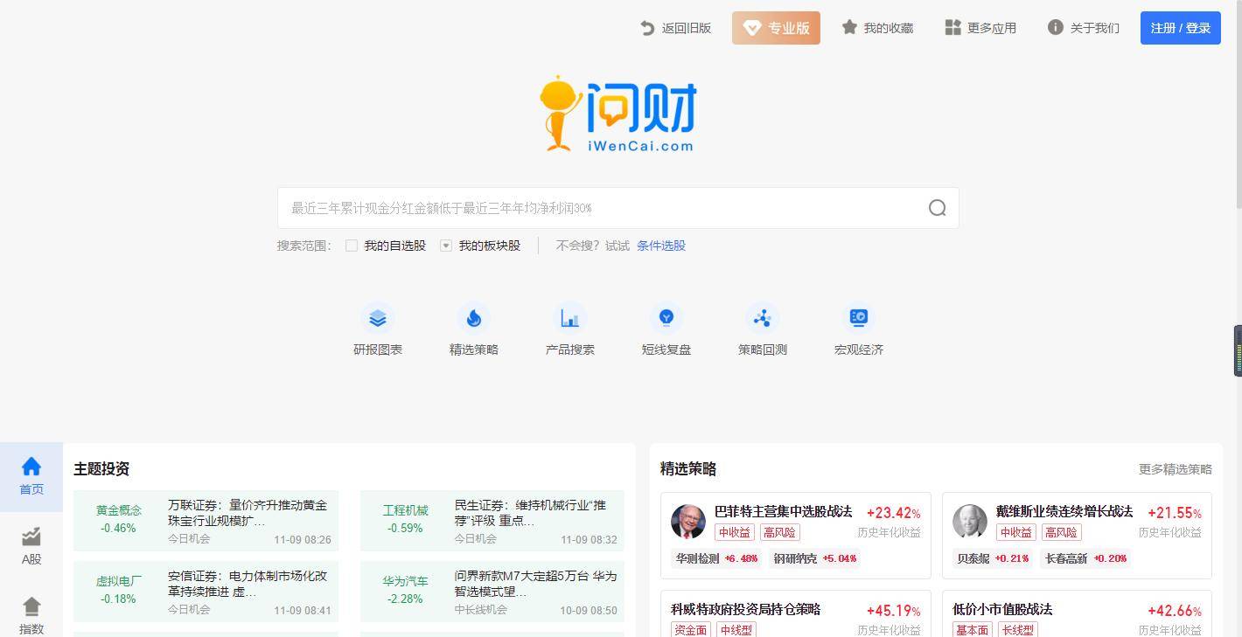Click the star icon for 我的收藏
The image size is (1242, 637).
[x=849, y=27]
